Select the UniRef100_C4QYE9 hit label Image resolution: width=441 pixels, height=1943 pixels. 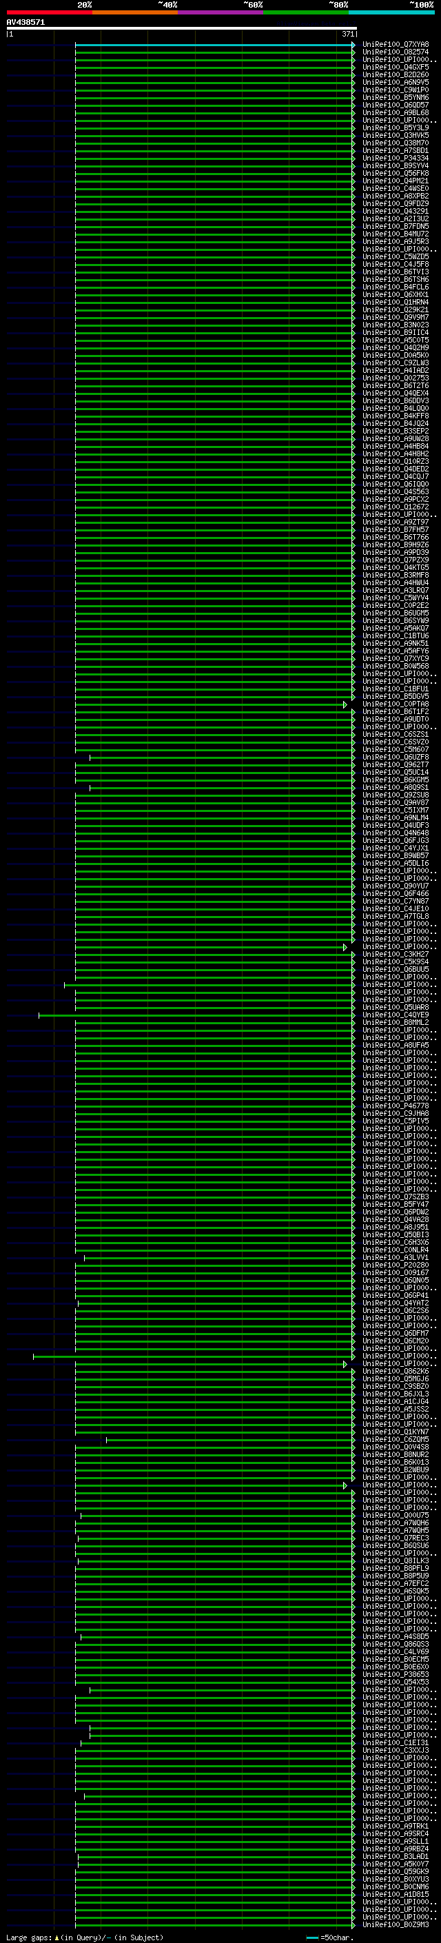[396, 1015]
